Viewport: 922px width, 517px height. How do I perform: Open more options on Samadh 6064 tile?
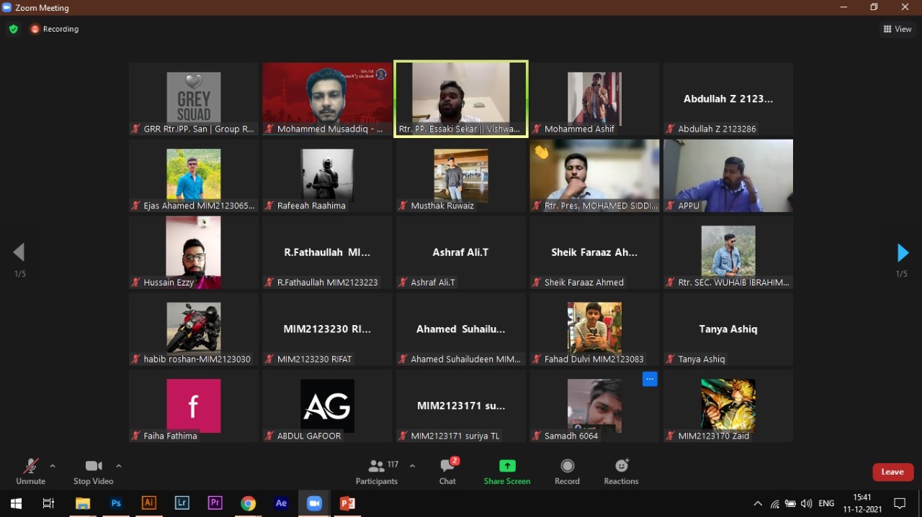click(650, 379)
